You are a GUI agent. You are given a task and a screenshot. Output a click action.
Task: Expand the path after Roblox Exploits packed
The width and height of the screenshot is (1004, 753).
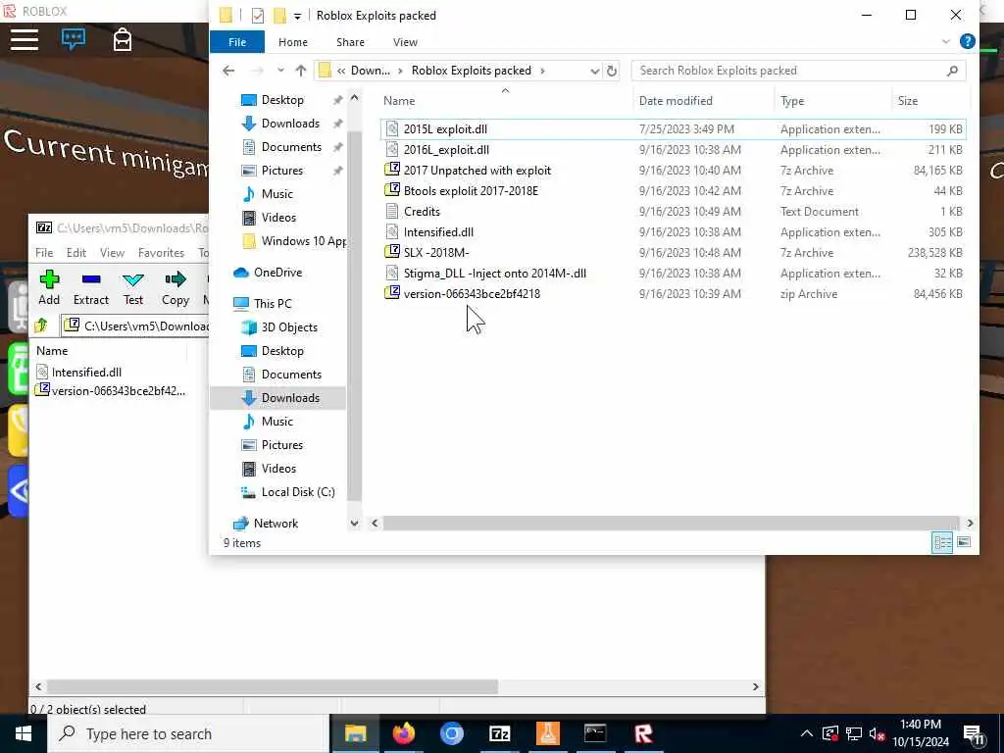coord(542,71)
